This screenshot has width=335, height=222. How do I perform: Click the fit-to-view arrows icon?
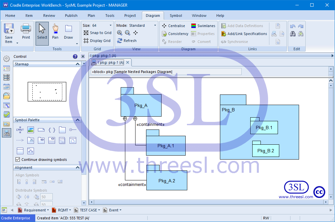coord(136,33)
